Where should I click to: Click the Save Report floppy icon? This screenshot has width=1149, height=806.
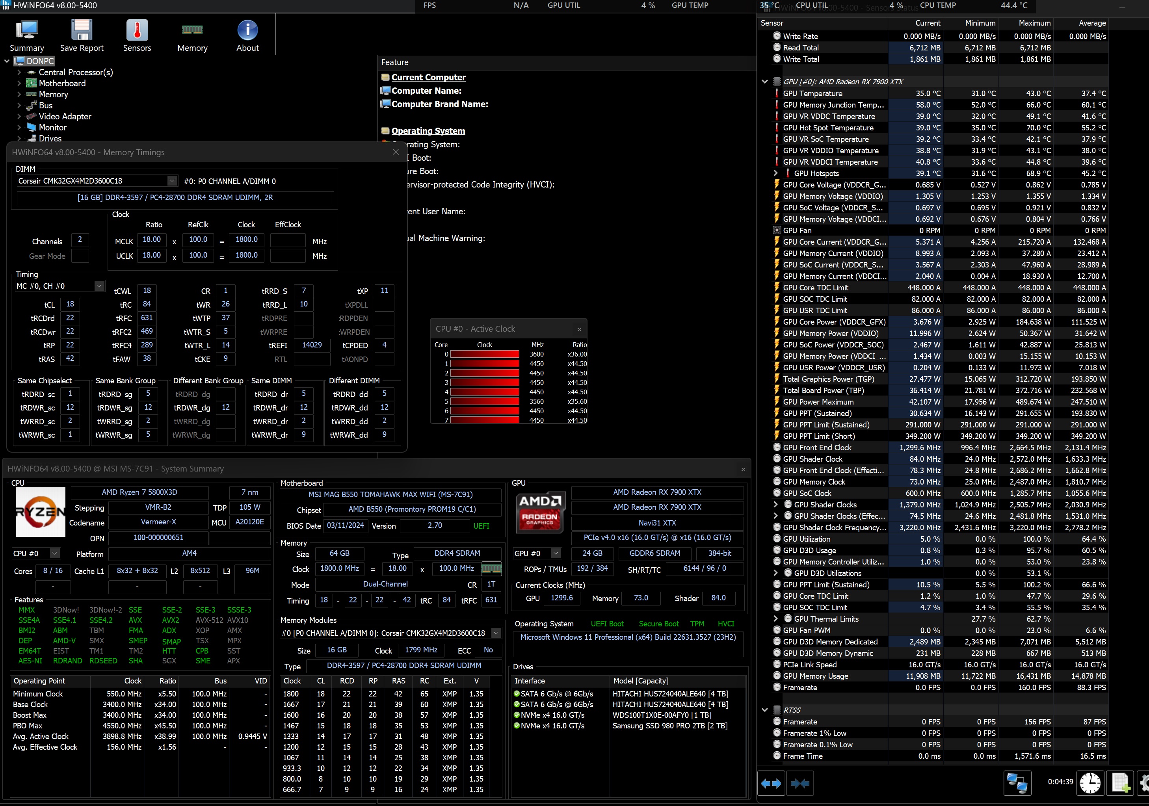tap(82, 30)
